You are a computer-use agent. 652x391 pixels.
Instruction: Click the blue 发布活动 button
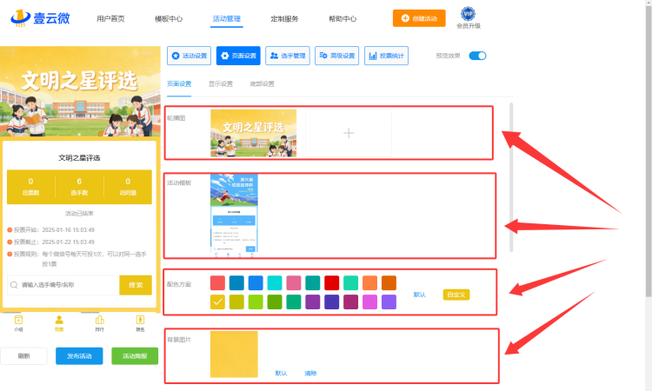[79, 356]
